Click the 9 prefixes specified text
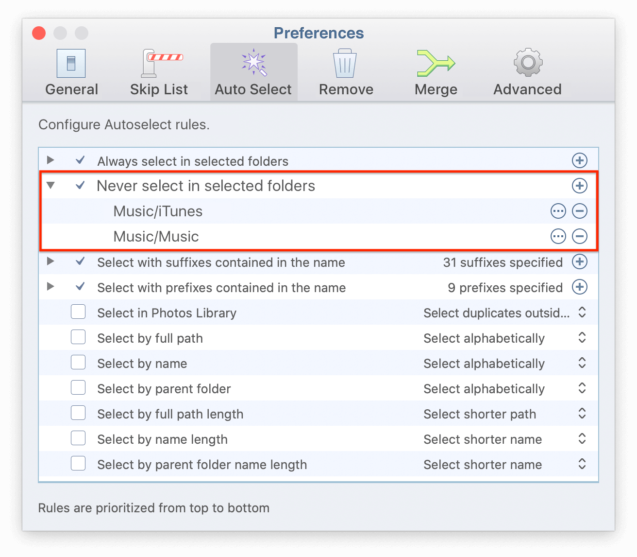The image size is (637, 557). [505, 288]
